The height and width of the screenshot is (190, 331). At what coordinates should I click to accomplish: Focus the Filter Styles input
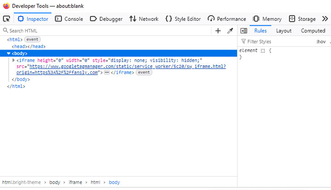click(278, 41)
